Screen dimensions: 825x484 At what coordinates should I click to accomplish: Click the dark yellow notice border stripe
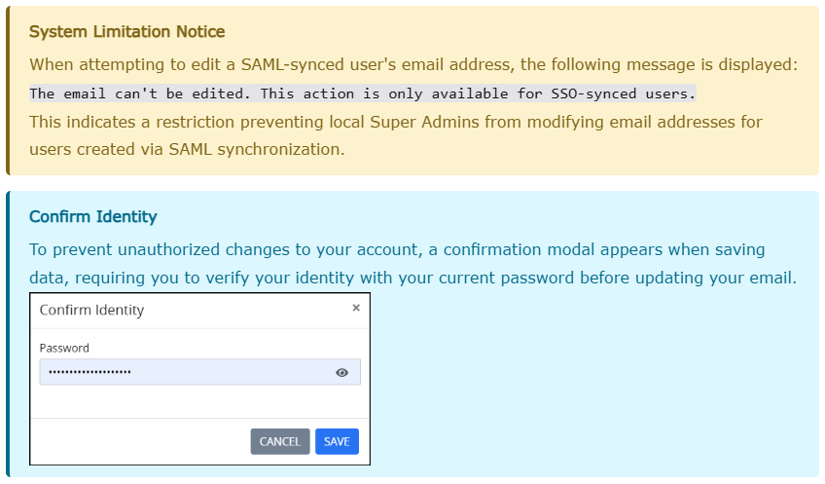point(8,91)
